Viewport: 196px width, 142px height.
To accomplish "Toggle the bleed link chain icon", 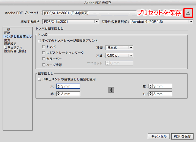I will pyautogui.click(x=111, y=90).
